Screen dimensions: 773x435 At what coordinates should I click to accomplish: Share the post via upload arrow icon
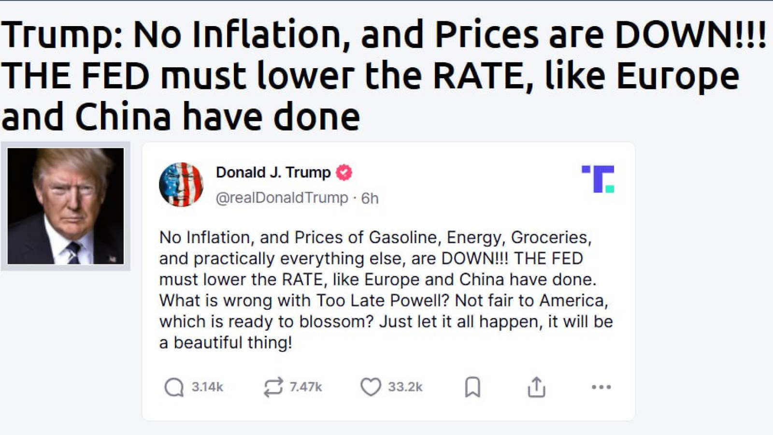(x=536, y=387)
